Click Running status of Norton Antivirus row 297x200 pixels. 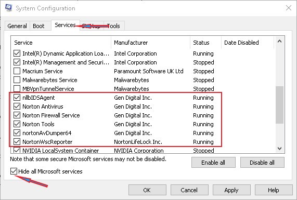pyautogui.click(x=203, y=106)
